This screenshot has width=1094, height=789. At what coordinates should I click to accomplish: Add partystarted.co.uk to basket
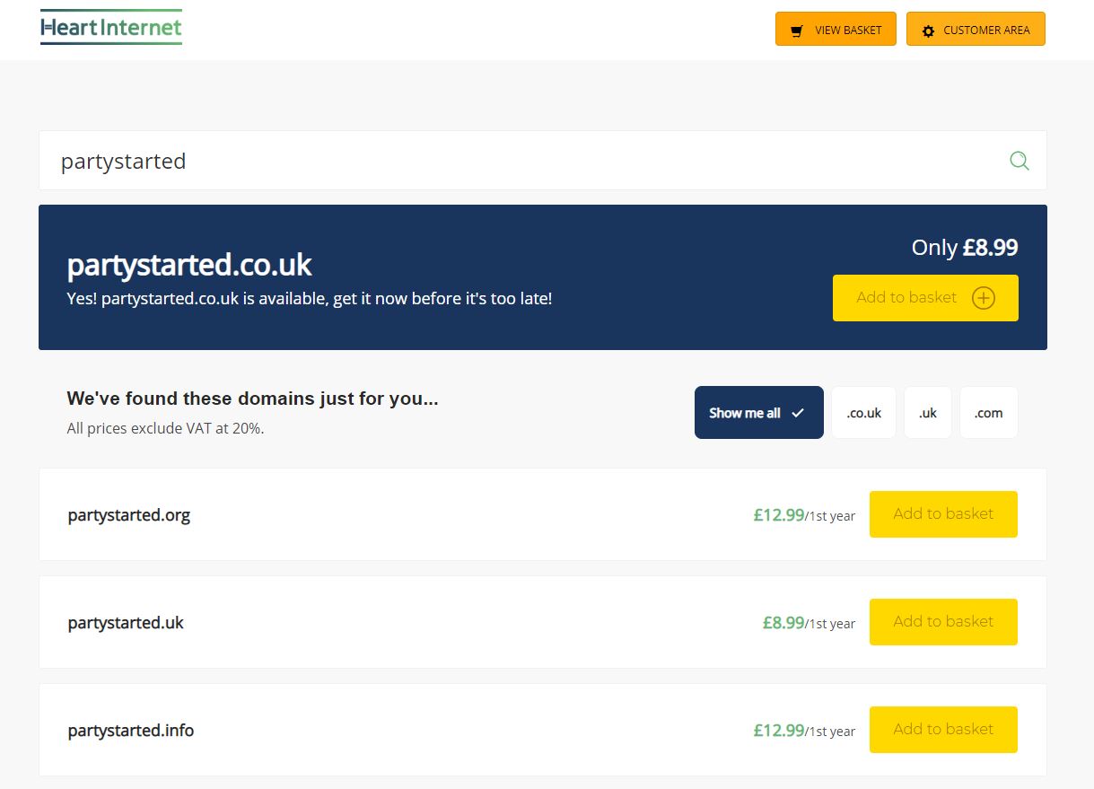(x=924, y=298)
